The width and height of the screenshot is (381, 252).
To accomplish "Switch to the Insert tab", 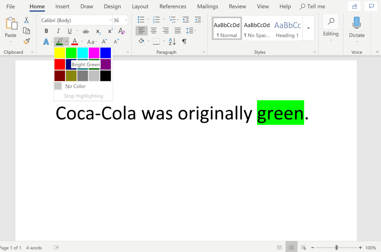I will coord(62,6).
